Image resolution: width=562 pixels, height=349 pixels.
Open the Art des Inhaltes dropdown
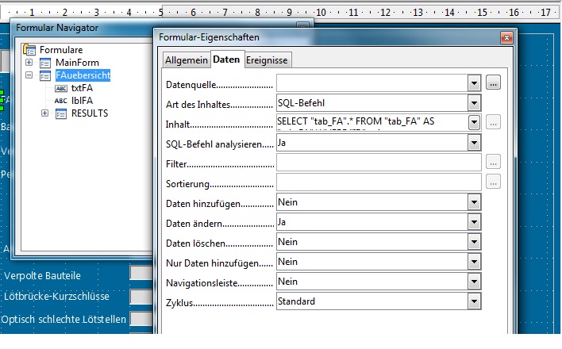coord(475,102)
